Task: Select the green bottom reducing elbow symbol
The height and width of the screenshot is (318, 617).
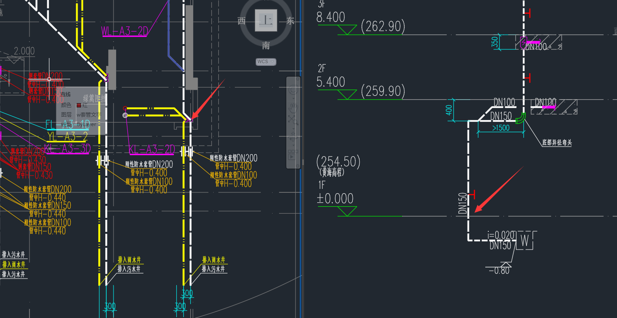Action: [x=521, y=118]
